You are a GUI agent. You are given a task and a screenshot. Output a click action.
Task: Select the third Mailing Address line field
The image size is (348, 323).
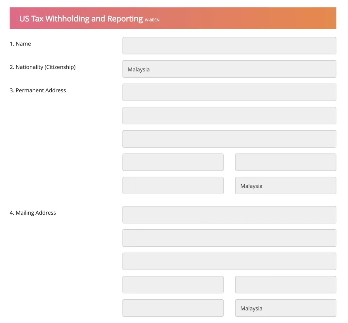point(229,261)
